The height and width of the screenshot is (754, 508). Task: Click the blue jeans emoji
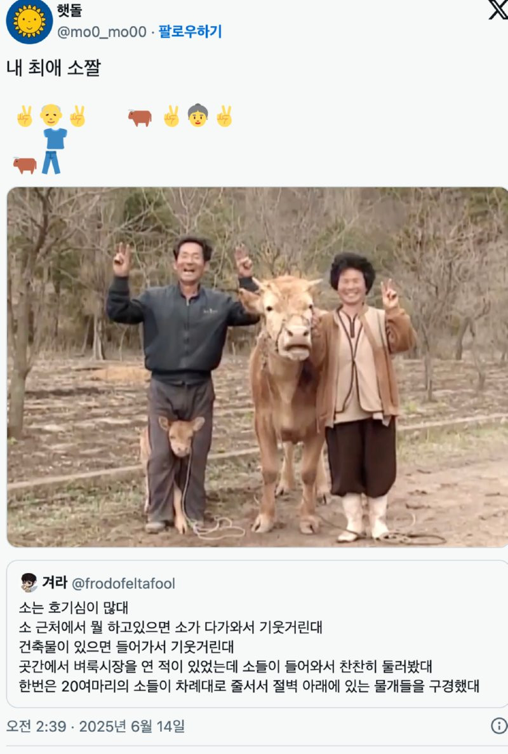[51, 163]
